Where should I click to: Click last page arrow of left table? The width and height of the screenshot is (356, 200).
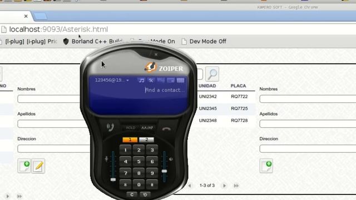pos(19,196)
